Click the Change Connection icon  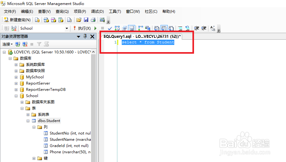[14, 28]
